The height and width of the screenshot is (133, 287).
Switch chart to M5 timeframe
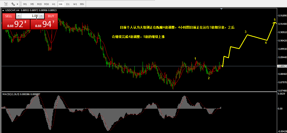pos(32,4)
